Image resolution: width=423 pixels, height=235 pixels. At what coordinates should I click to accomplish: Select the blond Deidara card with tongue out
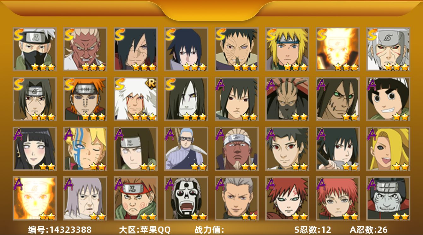tap(388, 149)
